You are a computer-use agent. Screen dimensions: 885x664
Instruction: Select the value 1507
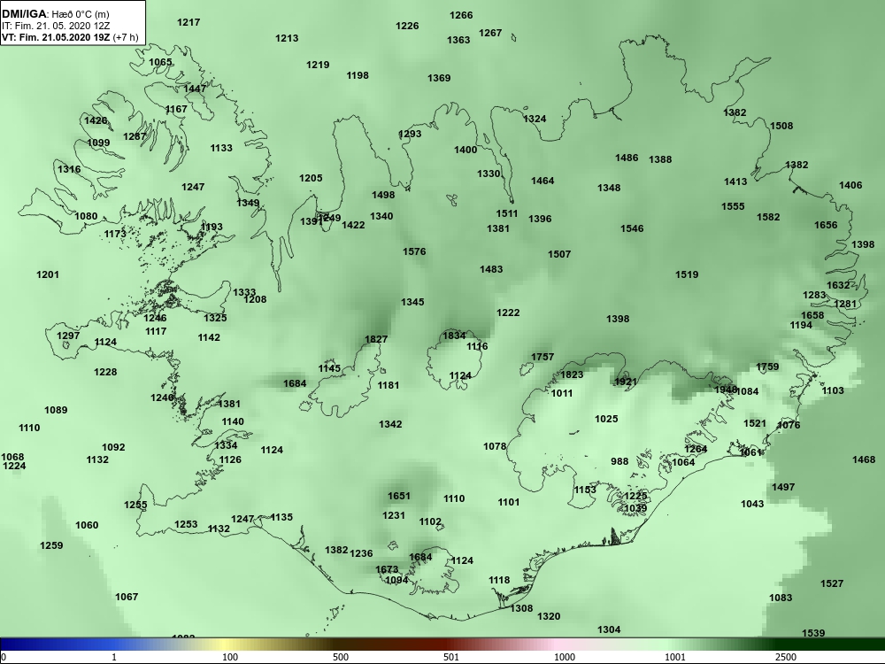tap(559, 254)
